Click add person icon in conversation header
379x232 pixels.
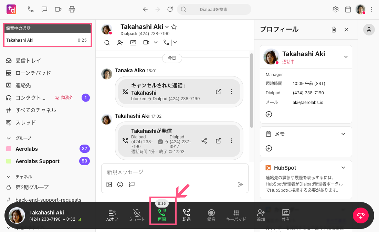point(120,43)
